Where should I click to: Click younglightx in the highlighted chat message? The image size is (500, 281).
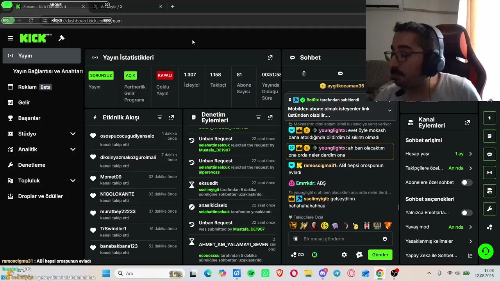pyautogui.click(x=332, y=148)
